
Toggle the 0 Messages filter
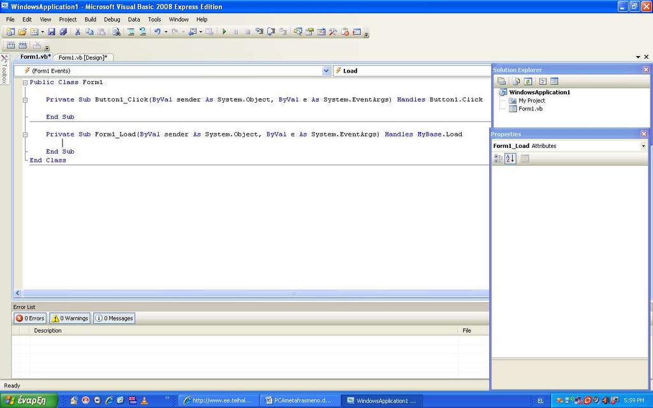[x=115, y=319]
